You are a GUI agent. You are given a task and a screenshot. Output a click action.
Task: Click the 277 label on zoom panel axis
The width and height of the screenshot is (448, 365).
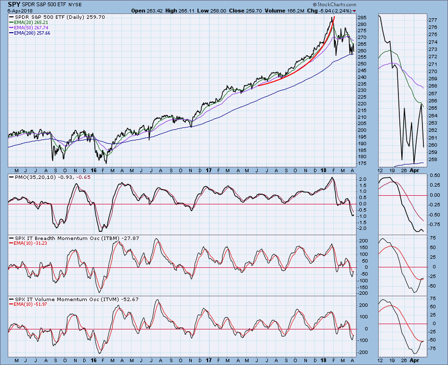pos(433,20)
